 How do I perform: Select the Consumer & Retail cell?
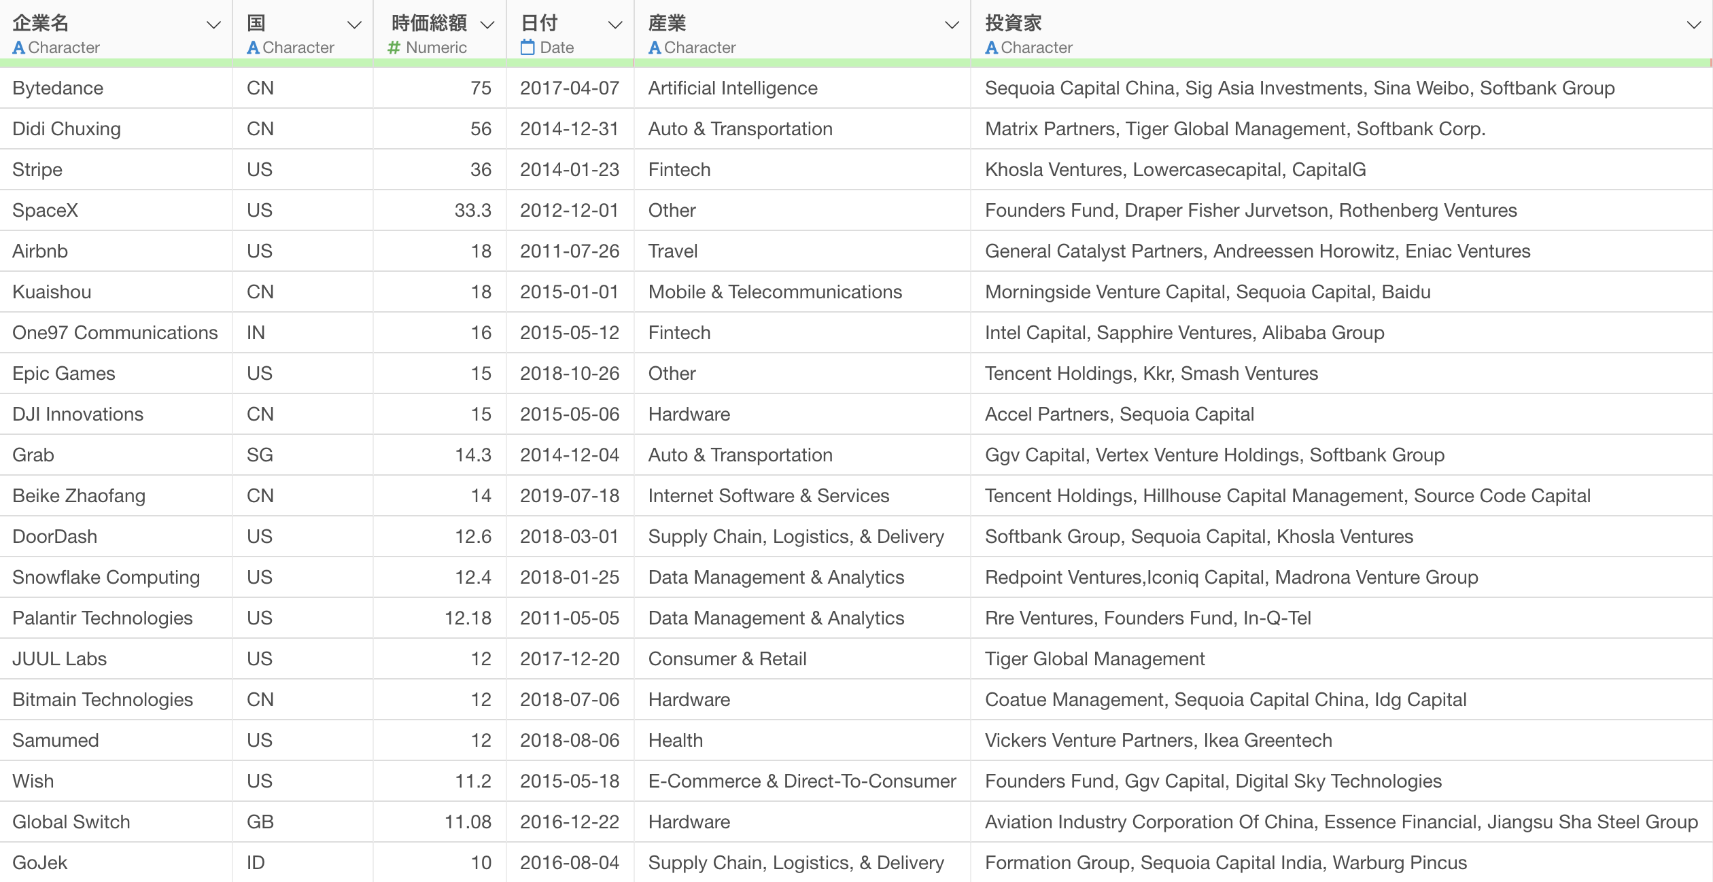tap(803, 659)
